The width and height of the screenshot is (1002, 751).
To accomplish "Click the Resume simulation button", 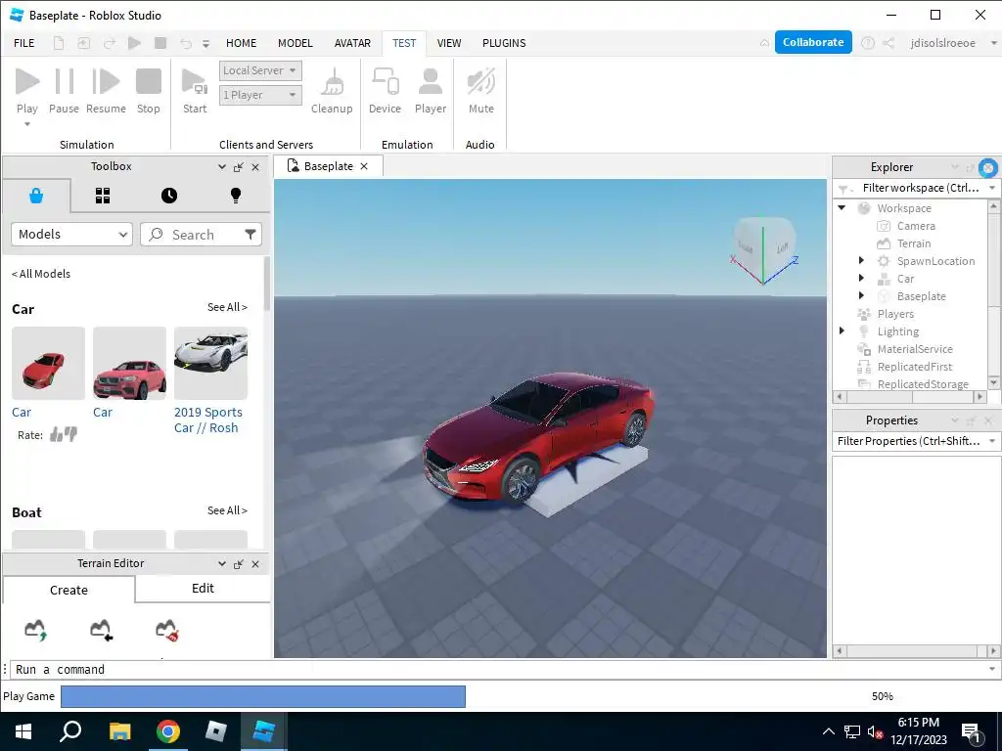I will pyautogui.click(x=106, y=91).
